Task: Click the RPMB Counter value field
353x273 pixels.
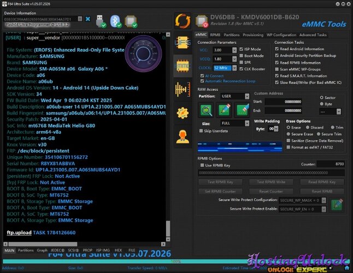Action: [x=331, y=164]
